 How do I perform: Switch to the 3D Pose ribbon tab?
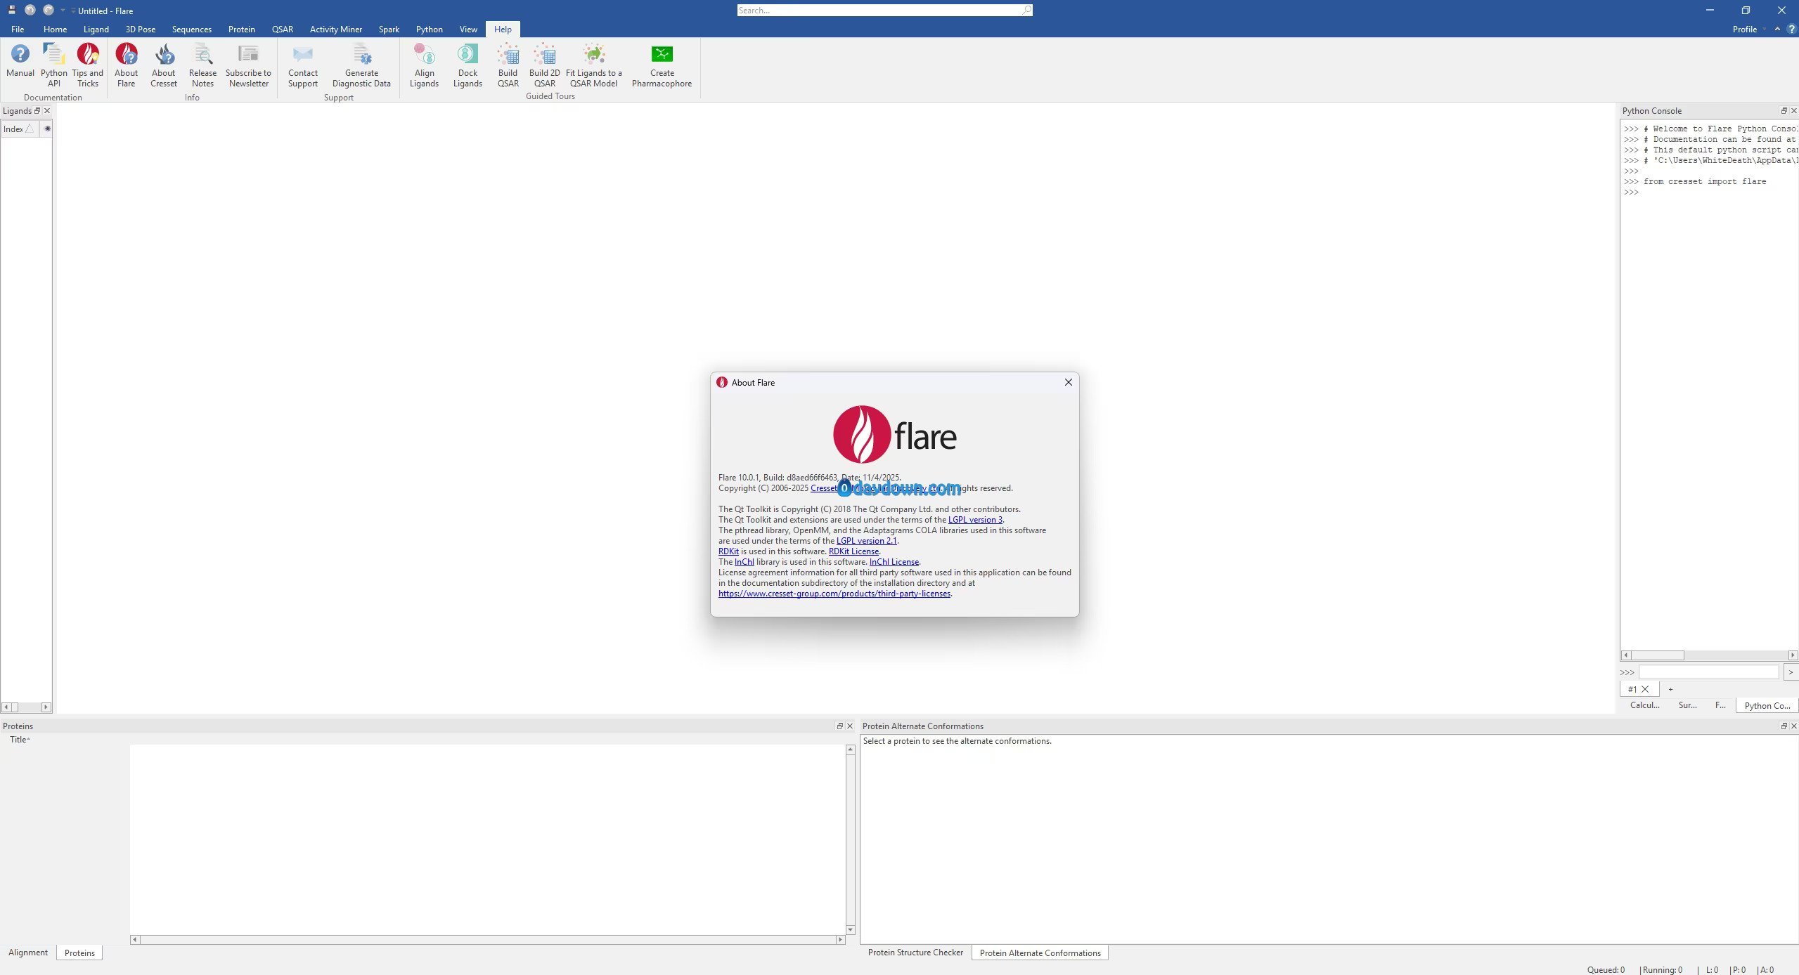[x=140, y=29]
